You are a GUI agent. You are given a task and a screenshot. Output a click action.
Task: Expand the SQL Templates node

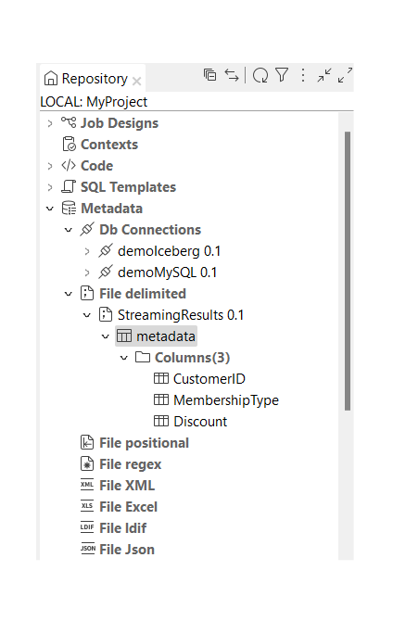pos(50,187)
